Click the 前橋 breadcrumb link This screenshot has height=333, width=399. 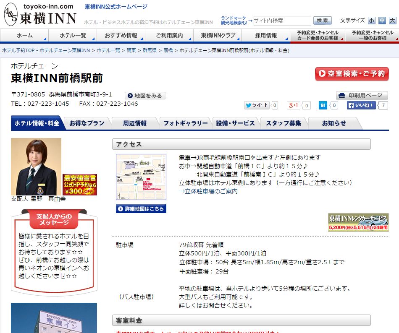coord(168,50)
